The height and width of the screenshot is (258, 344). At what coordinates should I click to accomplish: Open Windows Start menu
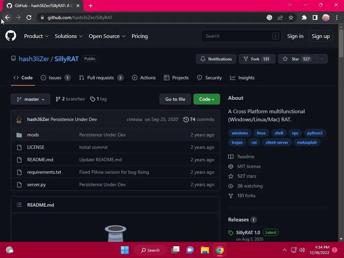click(x=125, y=250)
